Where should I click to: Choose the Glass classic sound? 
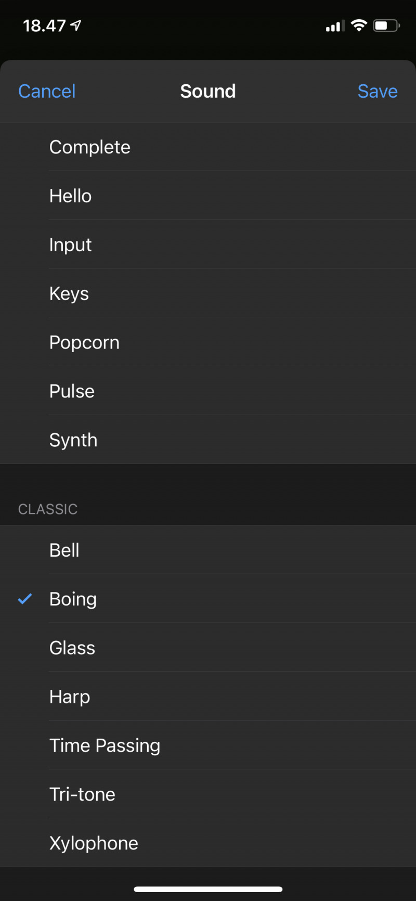pos(72,648)
